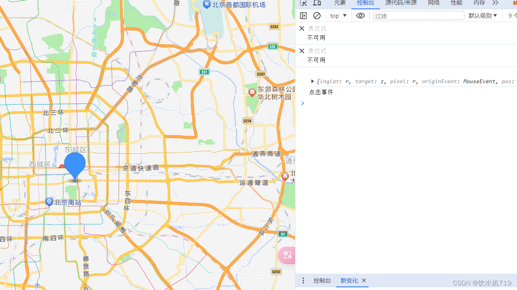The image size is (517, 290).
Task: Click the 北京南站 station name
Action: click(x=68, y=202)
